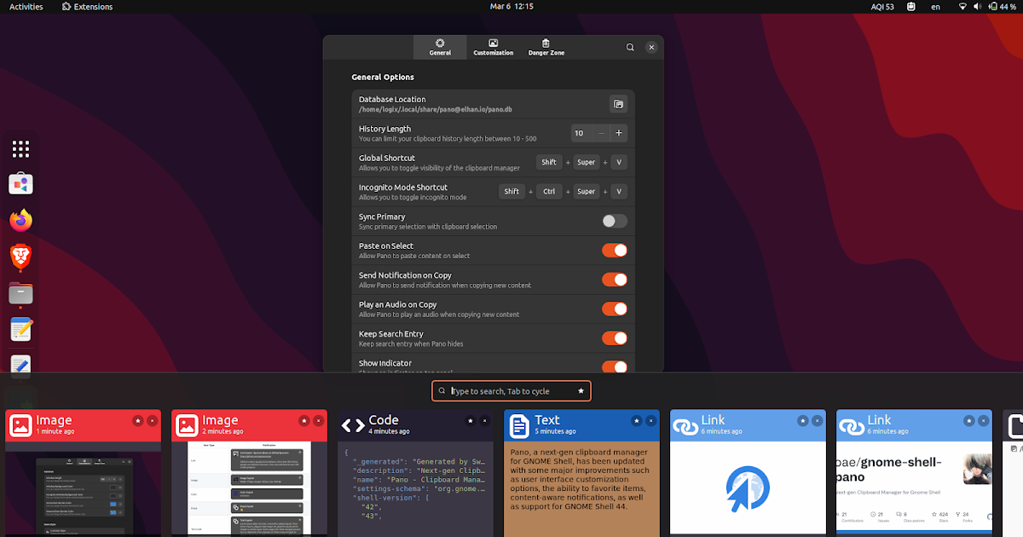Viewport: 1023px width, 537px height.
Task: Launch Ubuntu Software from the dock
Action: coord(21,184)
